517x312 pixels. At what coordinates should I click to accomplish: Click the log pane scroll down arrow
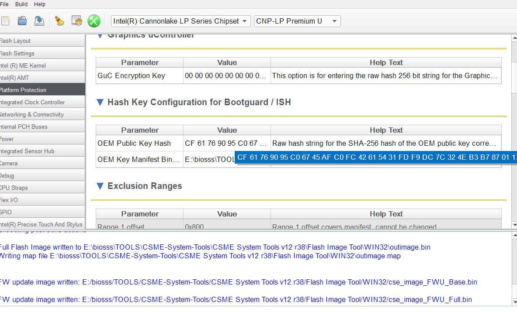(514, 302)
